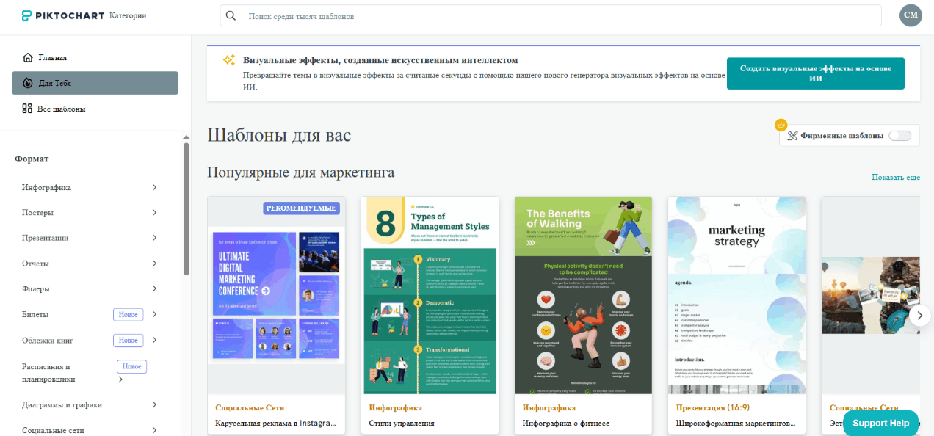Click the brand tools icon beside Фирменные шаблоны
This screenshot has width=934, height=436.
792,136
